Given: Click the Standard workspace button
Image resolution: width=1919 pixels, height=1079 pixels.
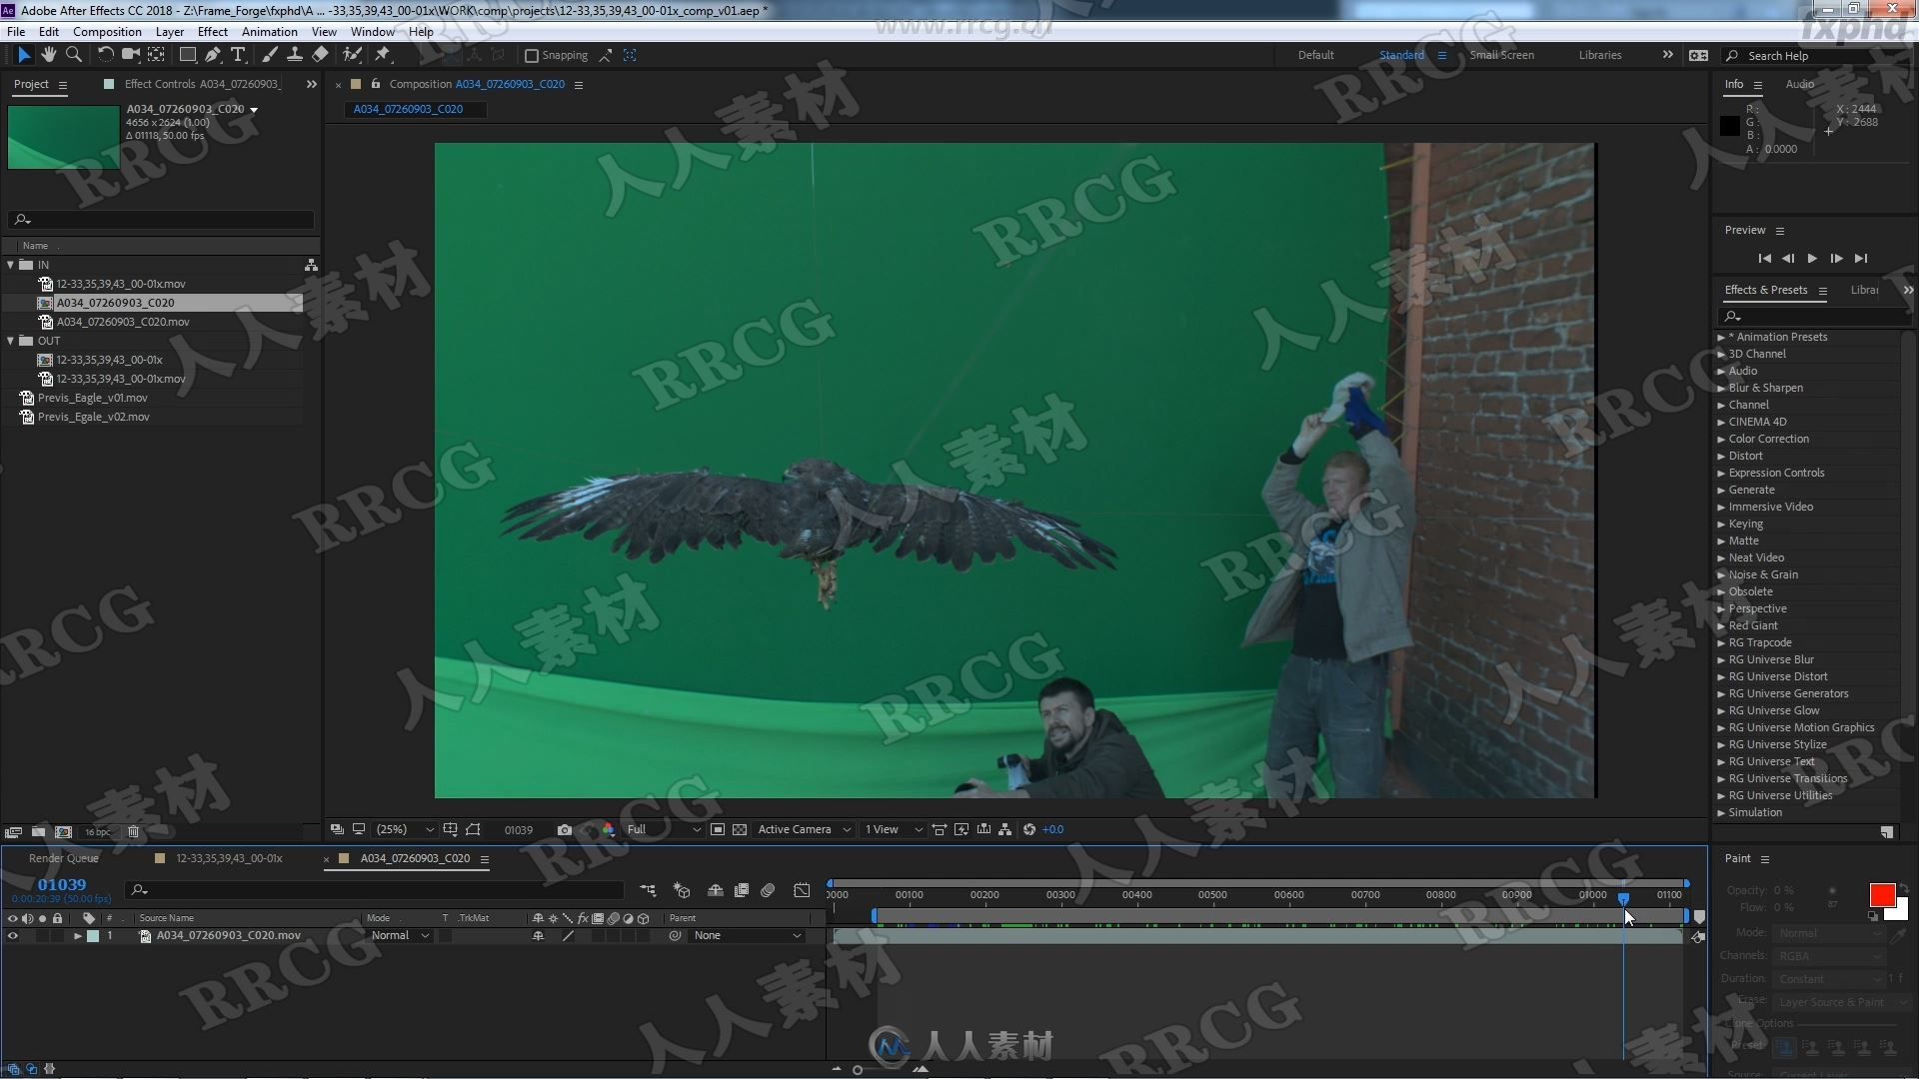Looking at the screenshot, I should [1401, 55].
